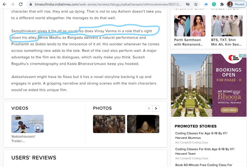Screen dimensions: 247x167
Task: Open the Grammarly extension
Action: [214, 4]
